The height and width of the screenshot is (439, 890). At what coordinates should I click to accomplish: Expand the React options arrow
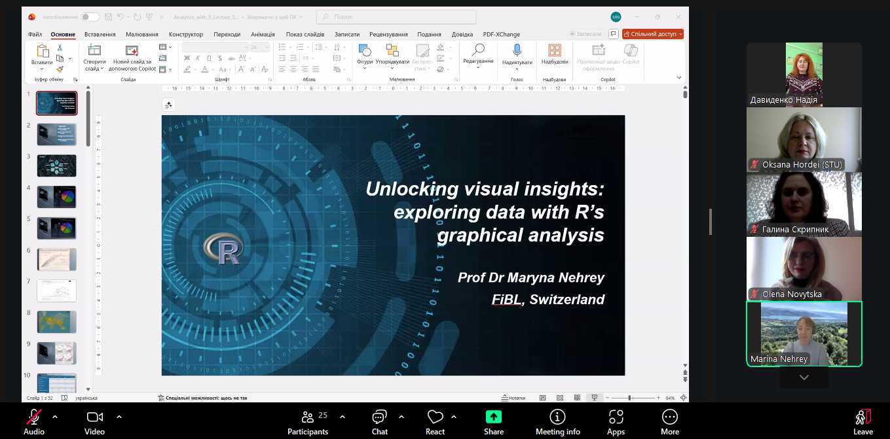(x=454, y=416)
